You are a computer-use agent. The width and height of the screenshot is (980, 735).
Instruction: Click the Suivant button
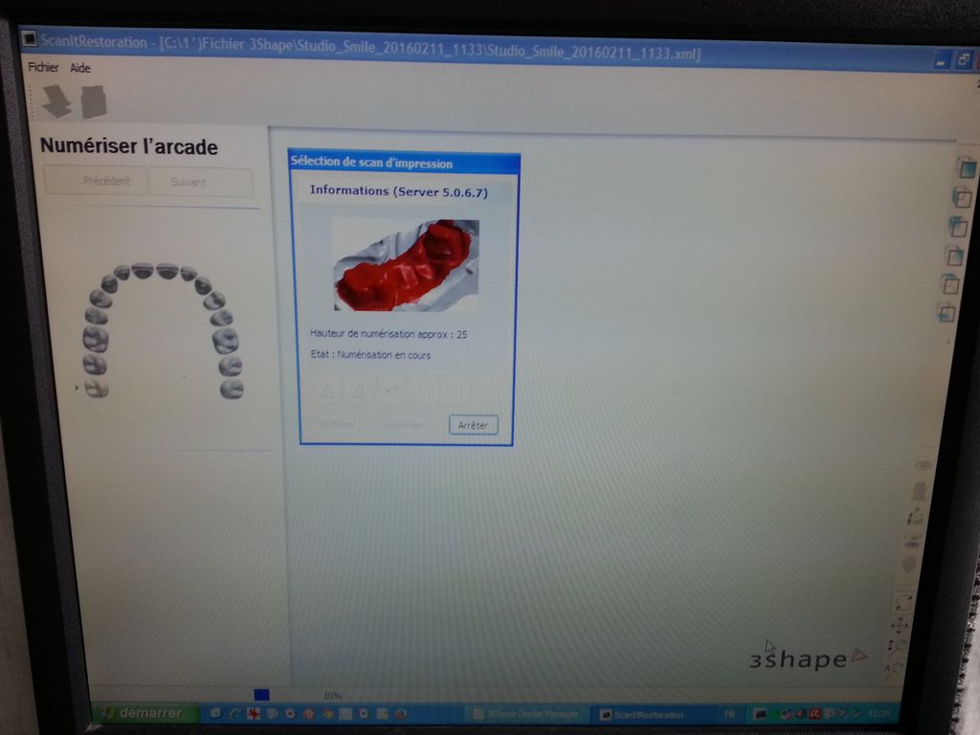pyautogui.click(x=201, y=183)
